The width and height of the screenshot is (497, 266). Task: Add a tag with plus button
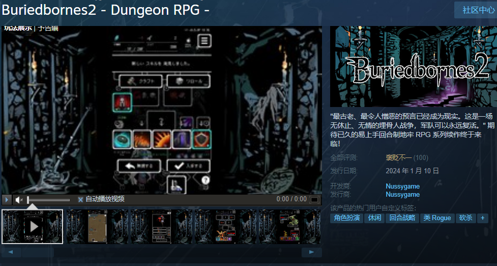click(483, 218)
